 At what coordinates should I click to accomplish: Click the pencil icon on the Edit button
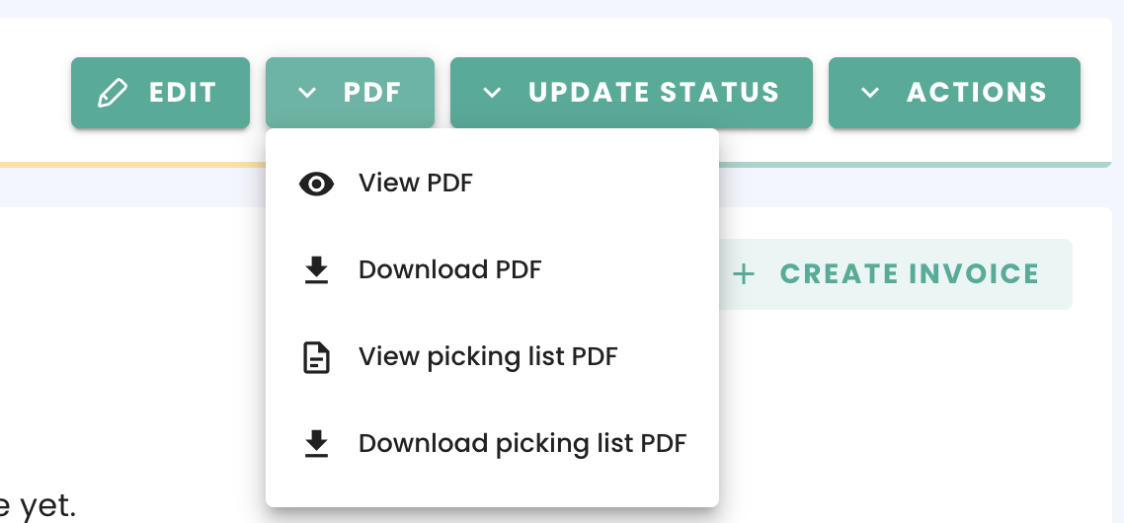(114, 93)
